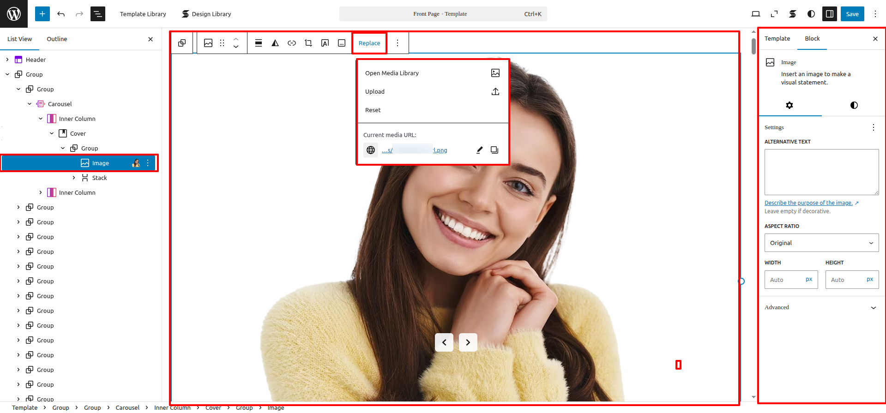Click the insert link icon
Viewport: 886px width, 413px height.
tap(292, 43)
